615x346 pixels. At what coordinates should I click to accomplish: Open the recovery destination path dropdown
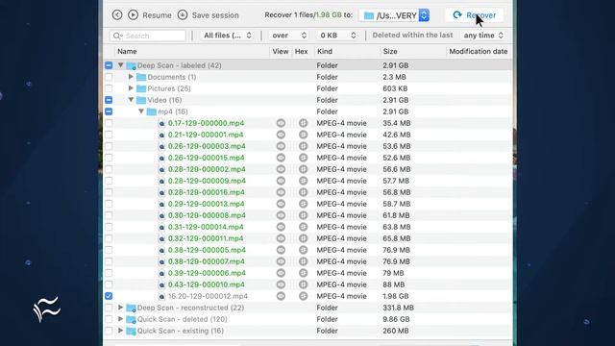pyautogui.click(x=394, y=15)
